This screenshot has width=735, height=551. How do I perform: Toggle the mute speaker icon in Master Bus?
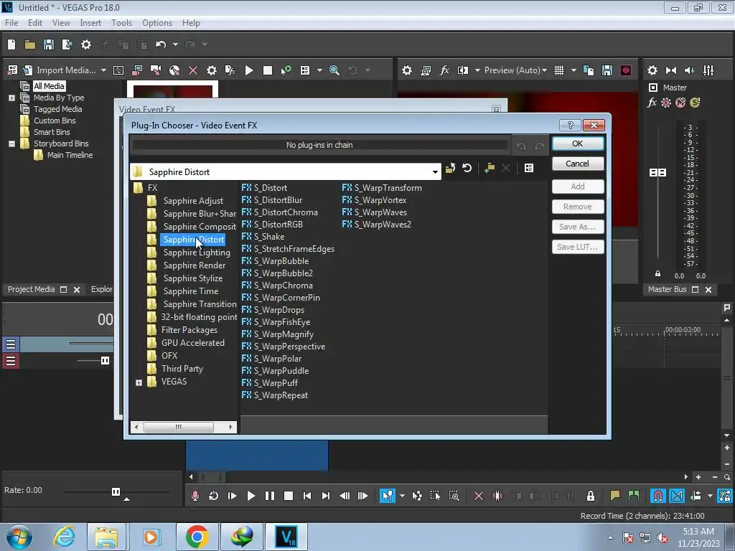[689, 70]
